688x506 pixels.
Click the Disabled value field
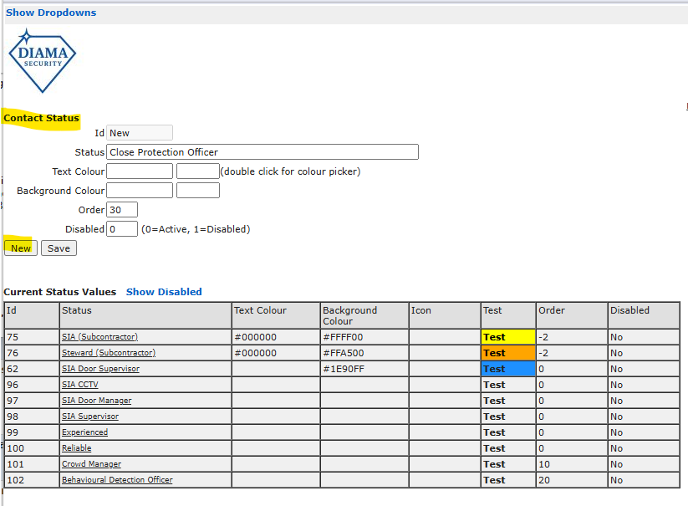pyautogui.click(x=122, y=229)
